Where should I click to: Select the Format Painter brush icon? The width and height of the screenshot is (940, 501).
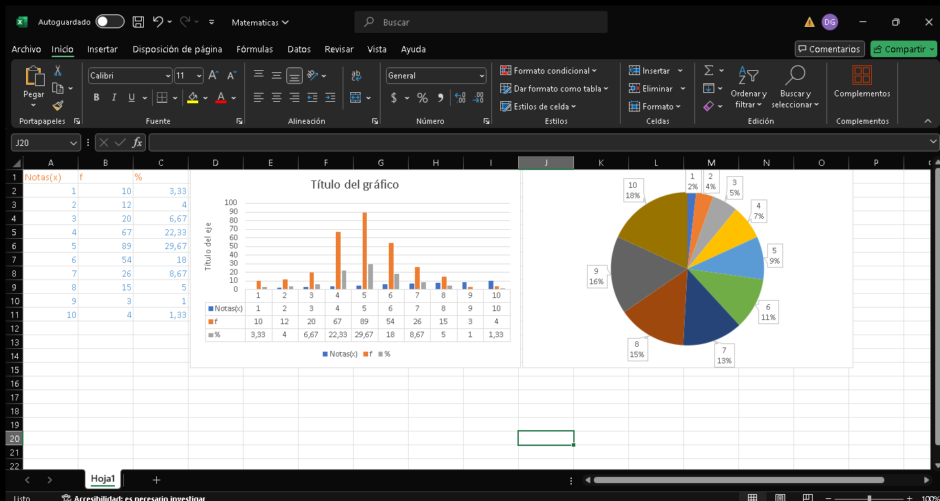(58, 105)
